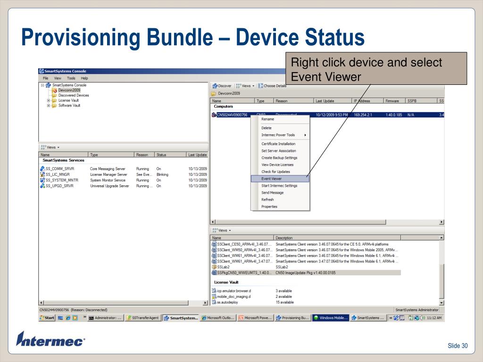Expand the Intermec Power Tools submenu arrow
Viewport: 483px width, 362px height.
(x=305, y=135)
